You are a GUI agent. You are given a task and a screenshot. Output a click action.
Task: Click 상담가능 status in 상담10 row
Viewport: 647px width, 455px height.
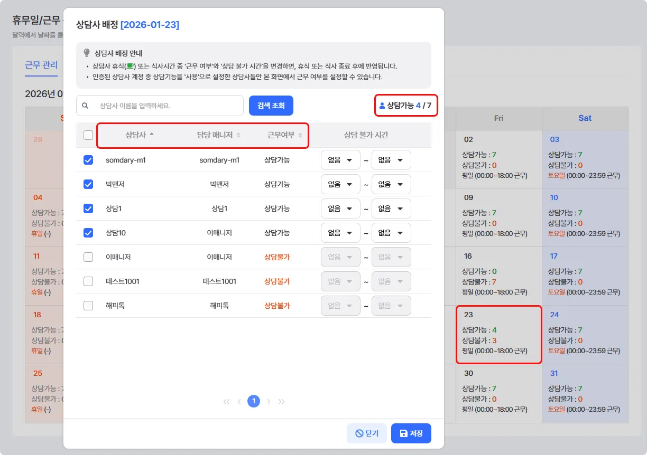click(x=277, y=233)
